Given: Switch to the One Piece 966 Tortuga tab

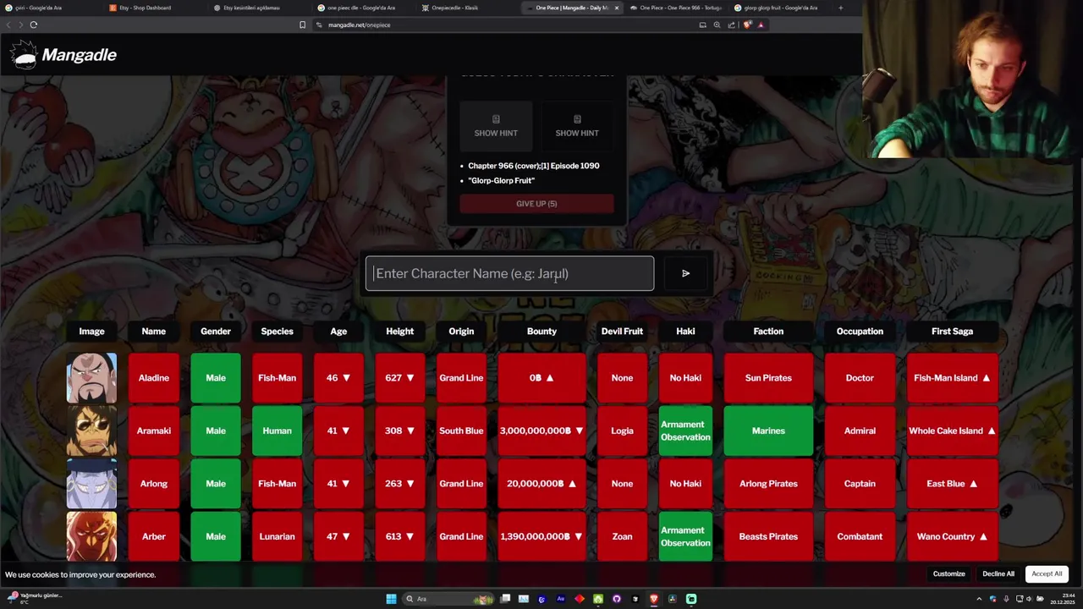Looking at the screenshot, I should tap(677, 8).
